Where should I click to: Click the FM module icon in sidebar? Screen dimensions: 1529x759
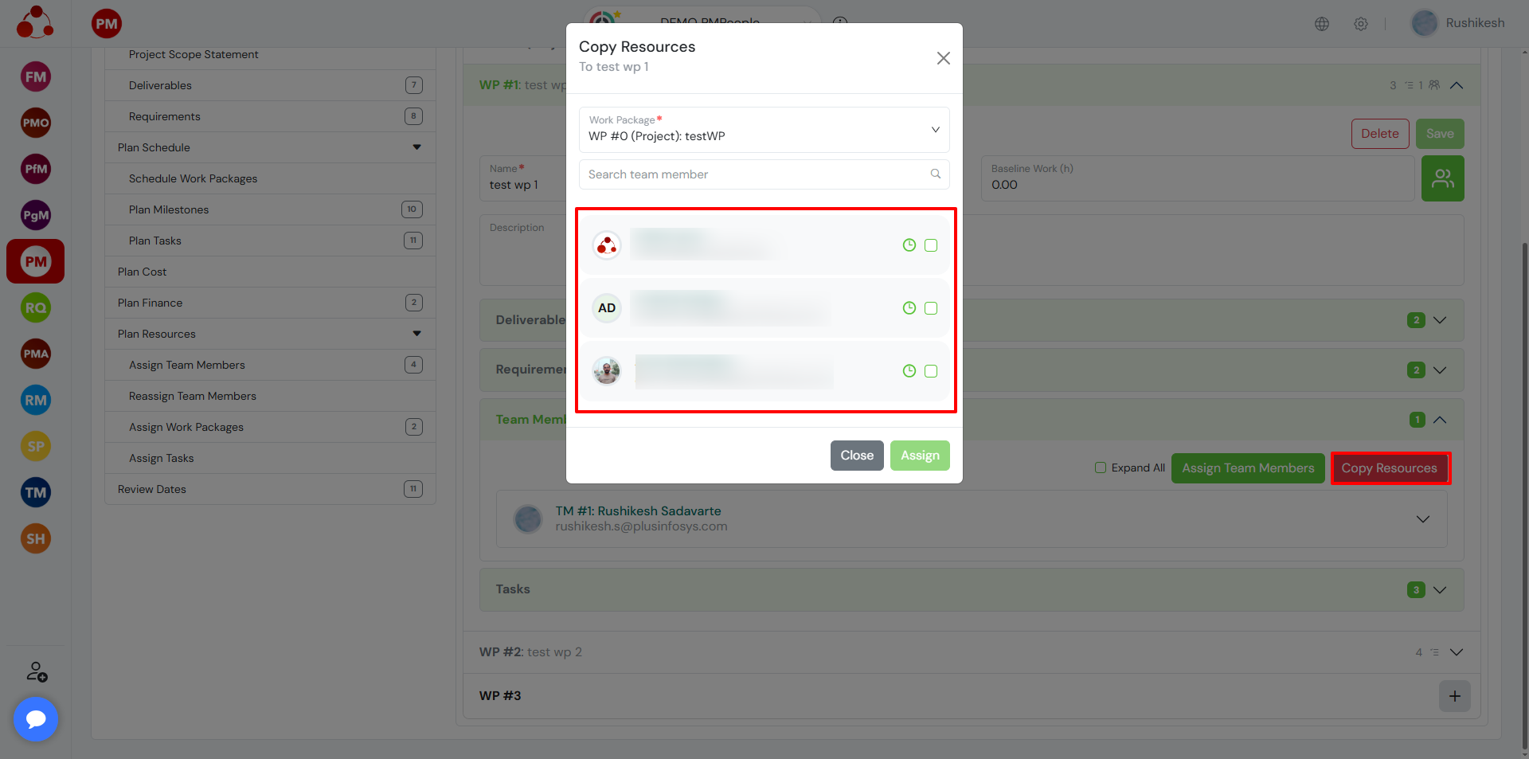click(36, 77)
